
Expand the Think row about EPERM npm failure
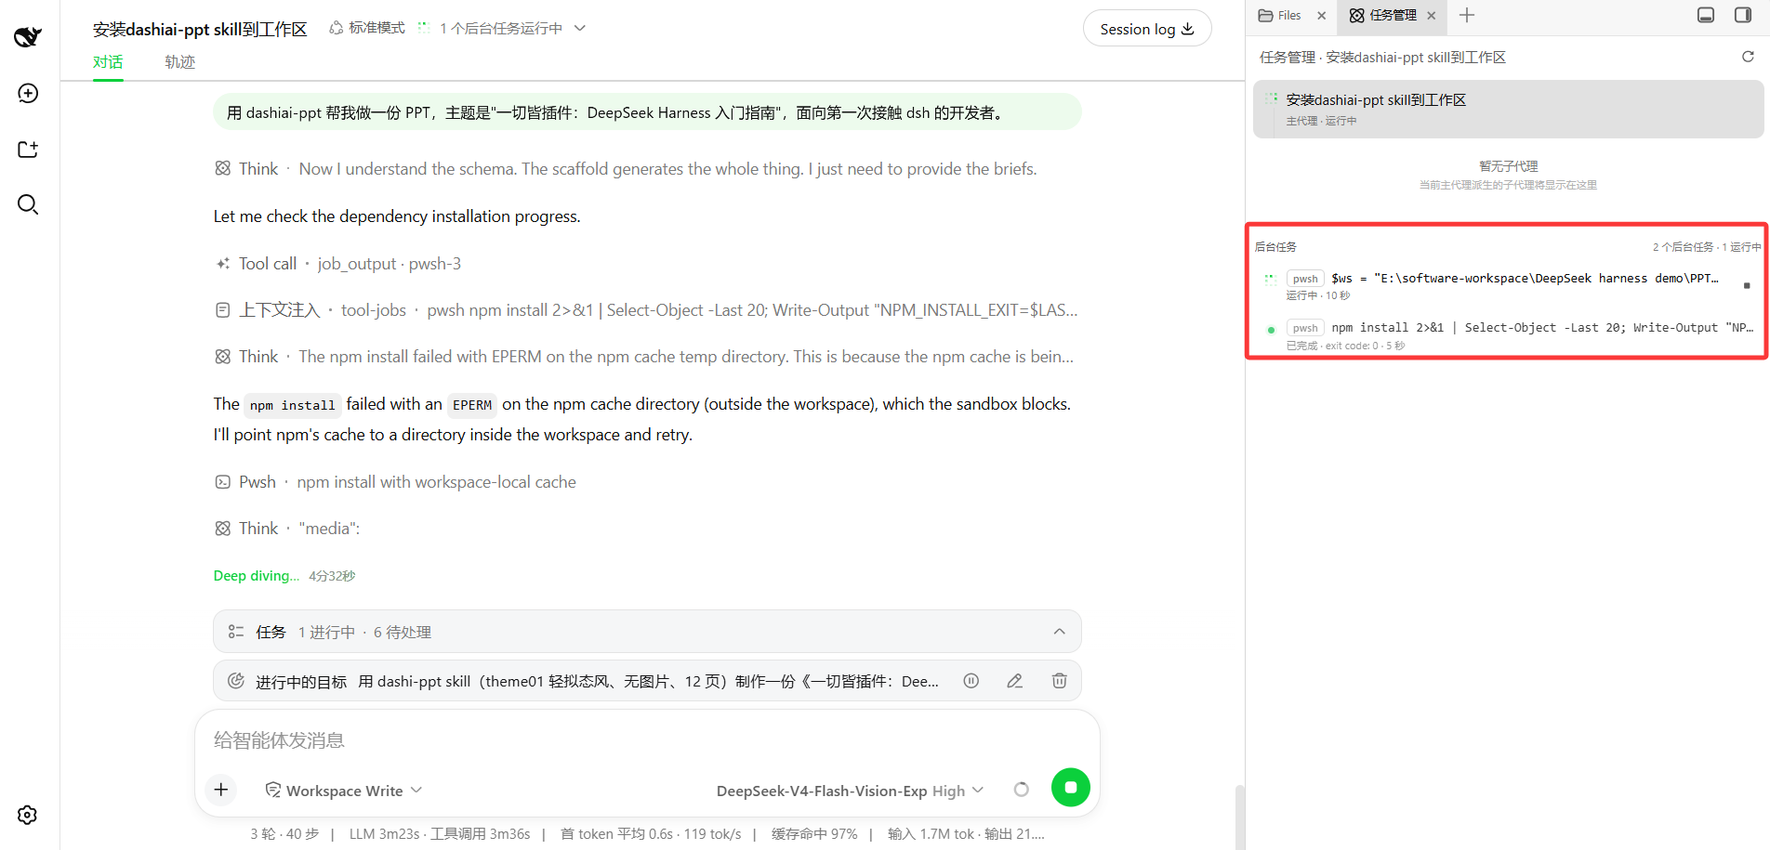pos(644,357)
